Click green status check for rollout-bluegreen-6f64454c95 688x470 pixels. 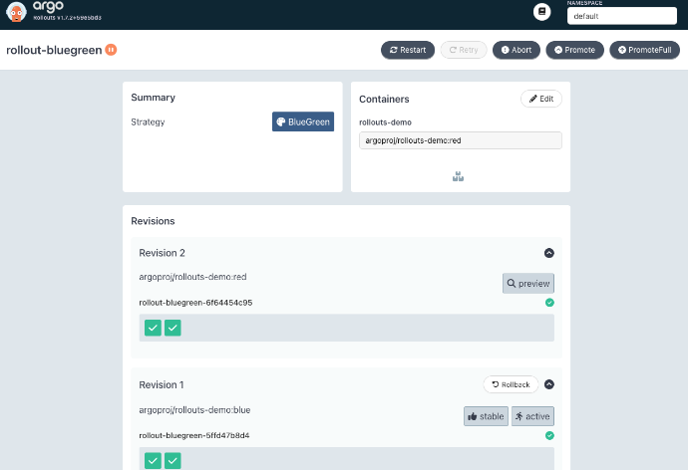(x=549, y=303)
